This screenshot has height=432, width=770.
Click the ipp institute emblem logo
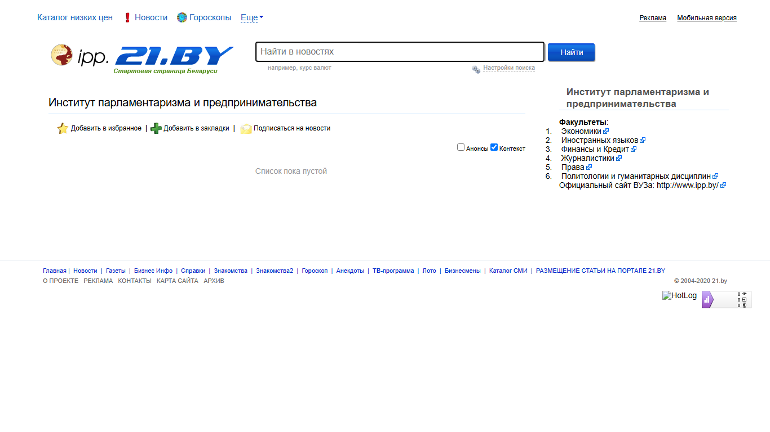pyautogui.click(x=62, y=55)
